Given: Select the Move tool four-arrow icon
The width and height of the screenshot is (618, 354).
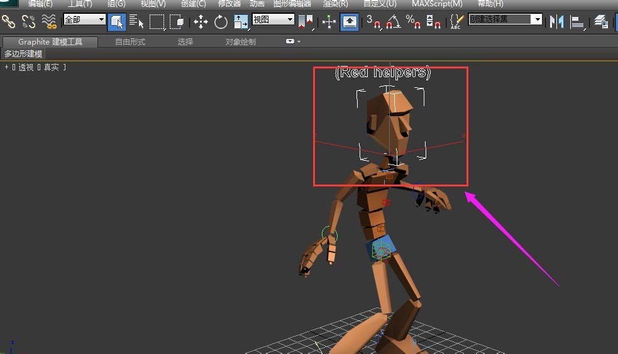Looking at the screenshot, I should click(x=201, y=21).
